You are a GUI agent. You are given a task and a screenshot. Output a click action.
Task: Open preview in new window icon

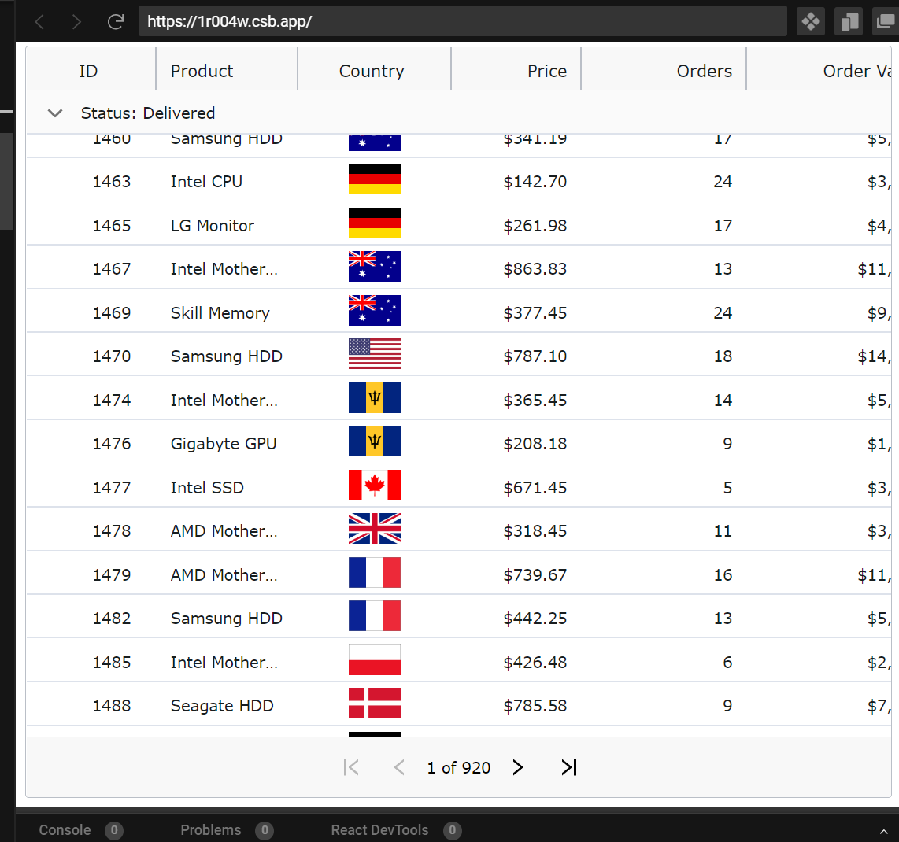click(x=886, y=22)
